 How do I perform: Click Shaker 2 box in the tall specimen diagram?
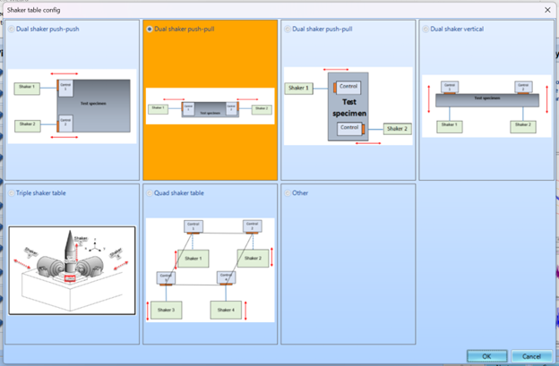(x=398, y=129)
